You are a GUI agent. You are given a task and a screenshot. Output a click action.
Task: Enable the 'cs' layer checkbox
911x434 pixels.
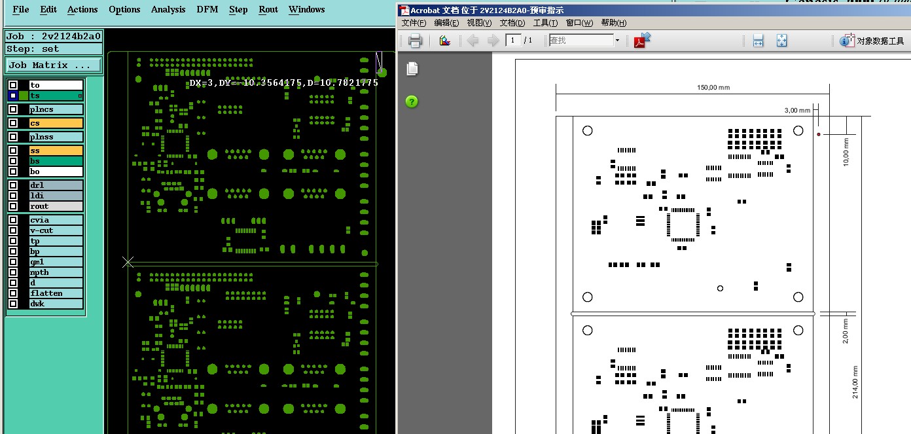[13, 123]
